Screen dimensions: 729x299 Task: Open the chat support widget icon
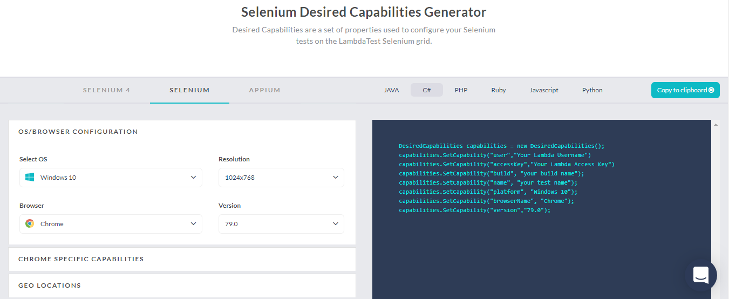tap(700, 275)
